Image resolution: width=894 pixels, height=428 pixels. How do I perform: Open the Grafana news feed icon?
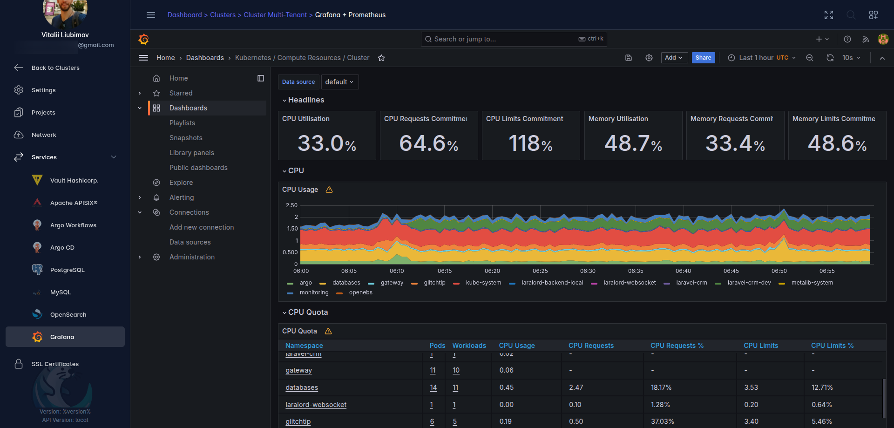point(866,39)
